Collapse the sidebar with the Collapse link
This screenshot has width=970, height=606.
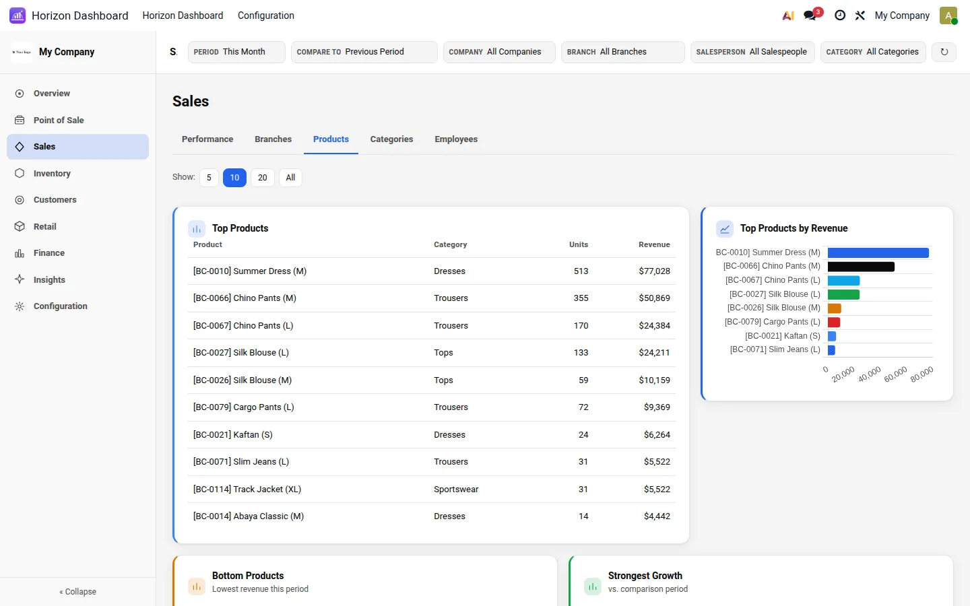[77, 592]
